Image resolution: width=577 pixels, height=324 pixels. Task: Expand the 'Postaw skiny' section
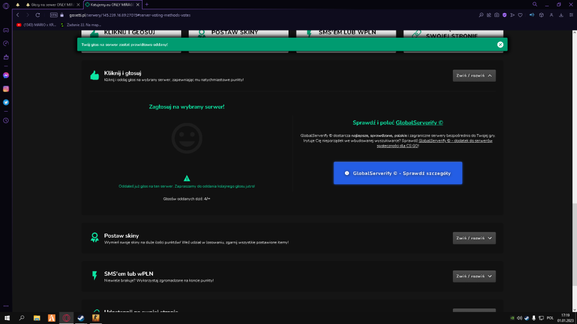click(474, 238)
